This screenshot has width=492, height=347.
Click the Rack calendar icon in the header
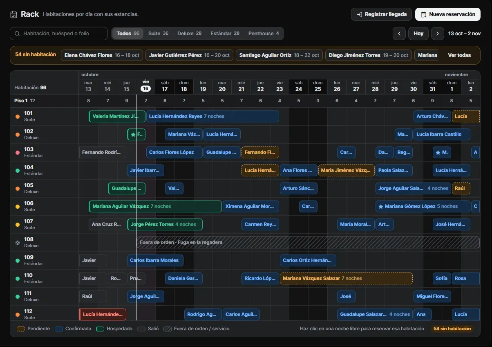point(13,14)
